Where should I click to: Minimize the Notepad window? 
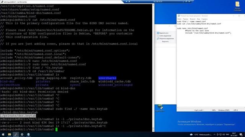pos(234,16)
